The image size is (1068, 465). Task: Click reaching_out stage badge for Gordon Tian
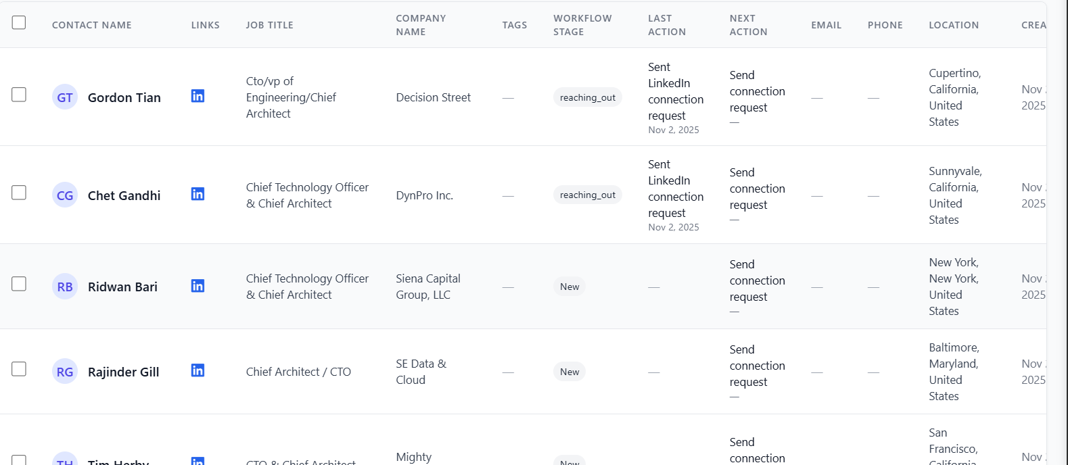tap(588, 97)
